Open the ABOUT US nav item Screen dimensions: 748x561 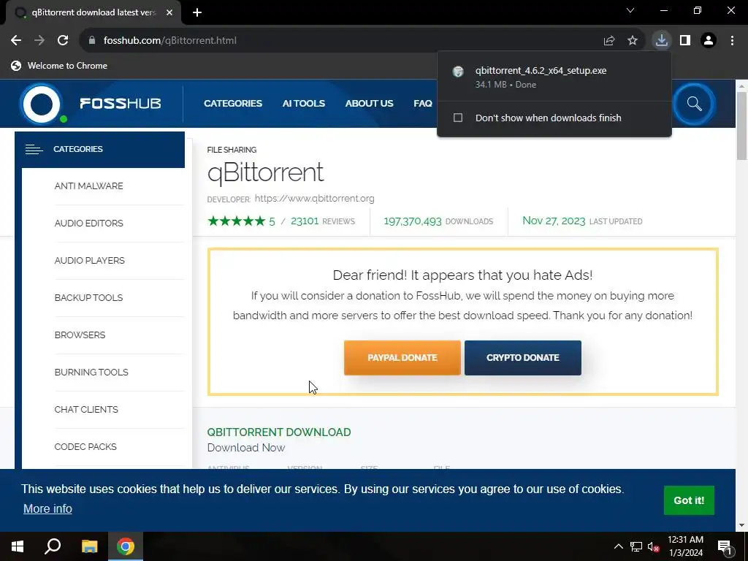point(369,104)
